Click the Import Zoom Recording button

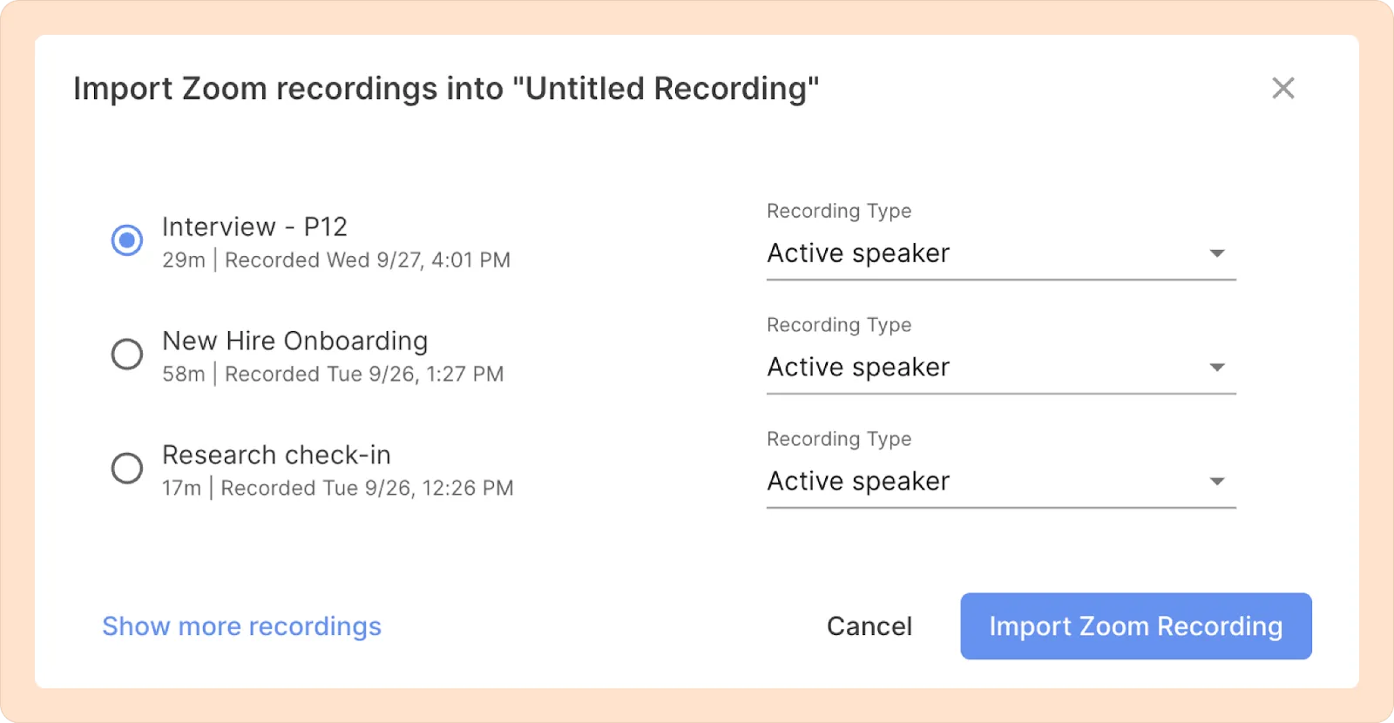(1135, 626)
